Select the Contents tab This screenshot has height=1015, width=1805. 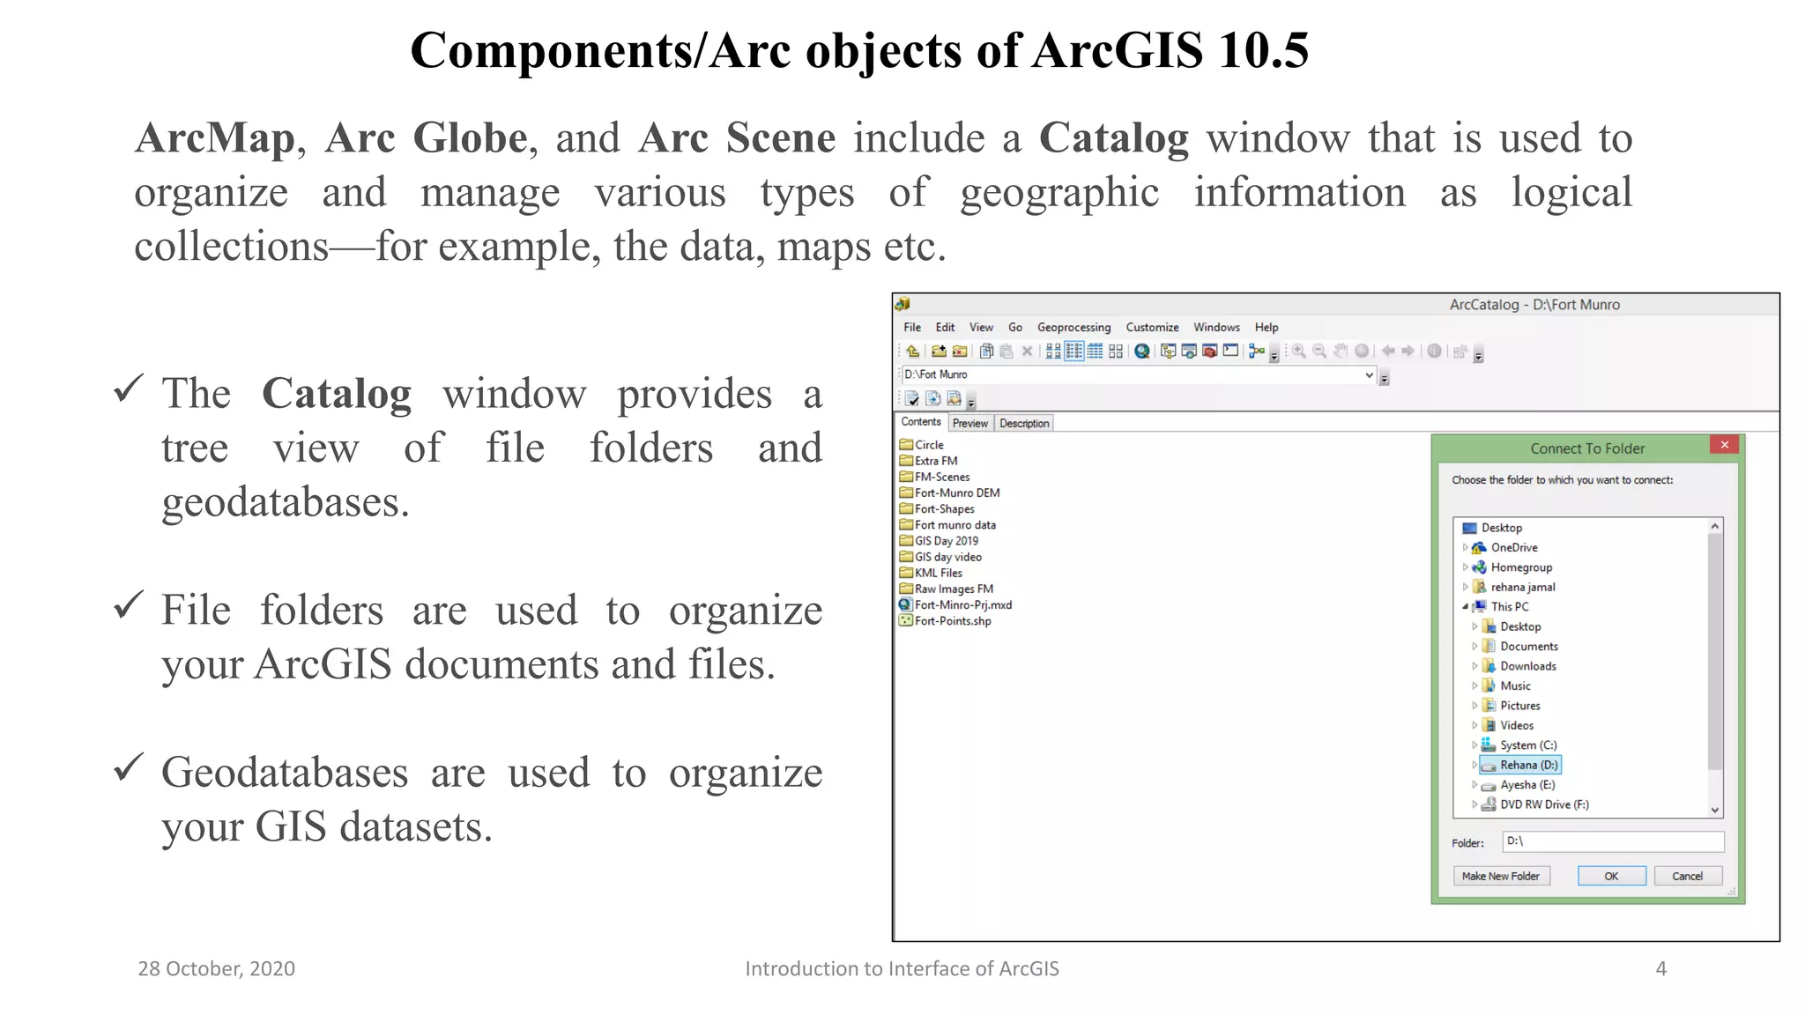click(x=921, y=422)
